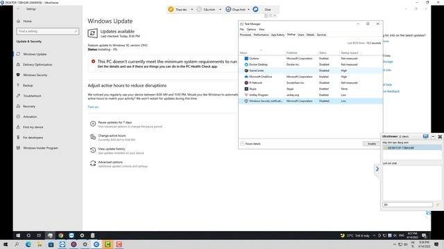Click the Chụp hình screenshot icon

point(228,9)
